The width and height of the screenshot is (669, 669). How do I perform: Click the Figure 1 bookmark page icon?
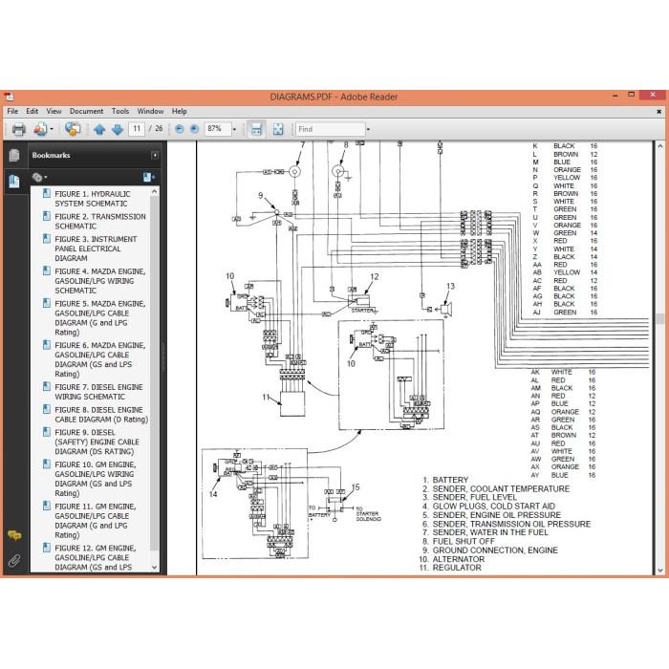pyautogui.click(x=47, y=193)
